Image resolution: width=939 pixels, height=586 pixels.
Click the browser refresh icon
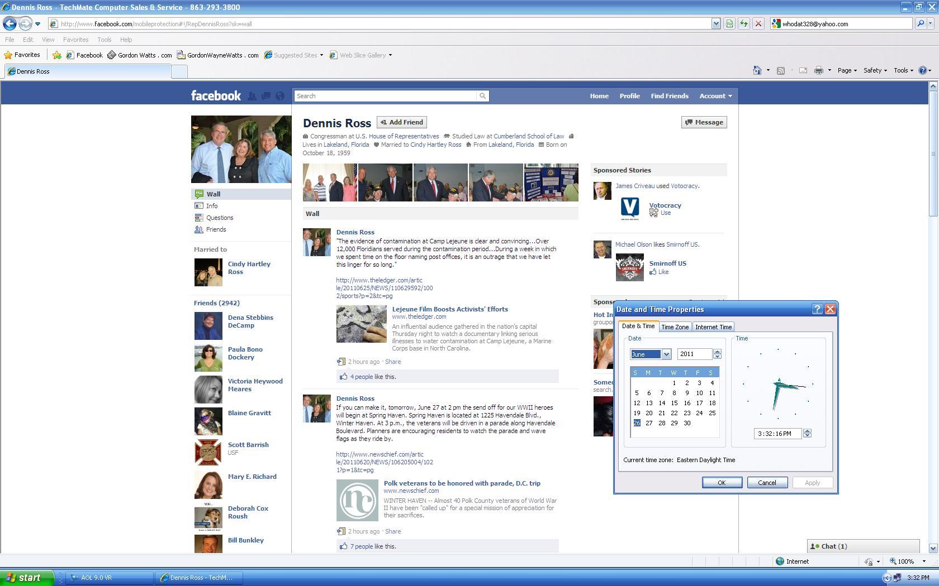(744, 23)
